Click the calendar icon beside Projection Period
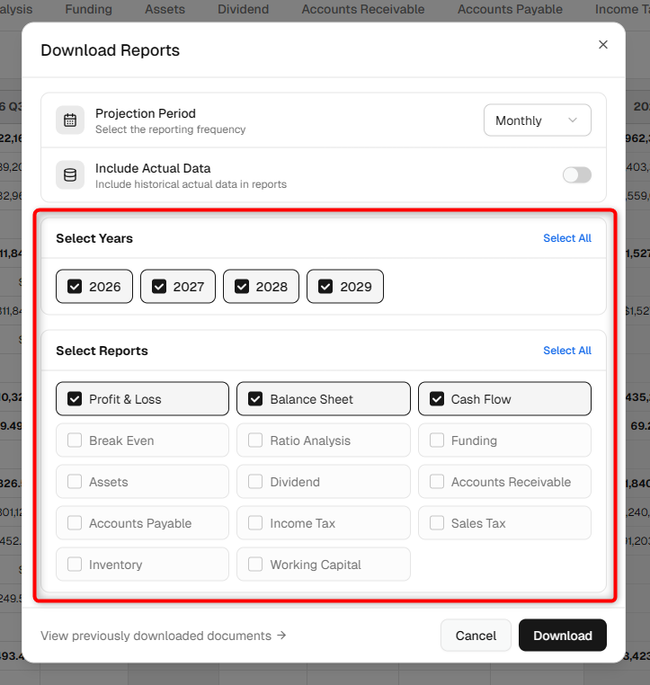 point(70,120)
